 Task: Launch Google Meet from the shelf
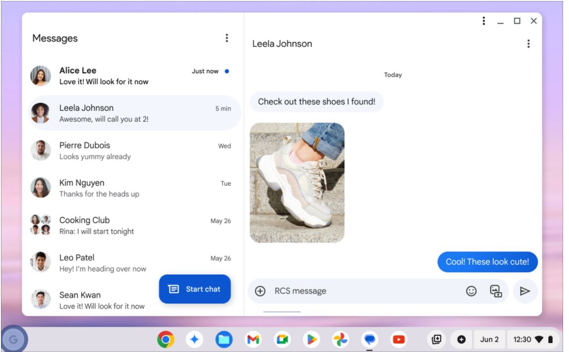(x=282, y=339)
